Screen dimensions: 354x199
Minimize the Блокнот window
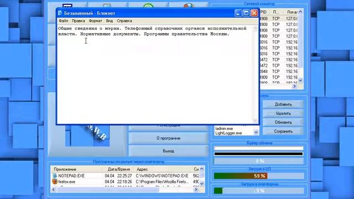(238, 13)
